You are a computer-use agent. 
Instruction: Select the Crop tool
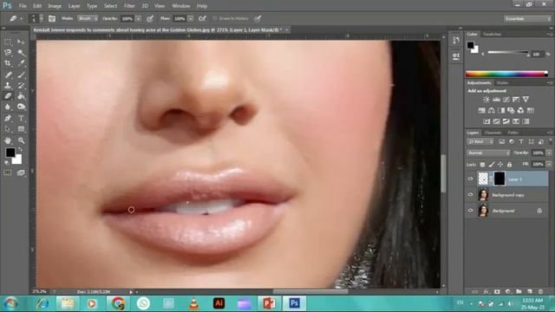click(8, 63)
